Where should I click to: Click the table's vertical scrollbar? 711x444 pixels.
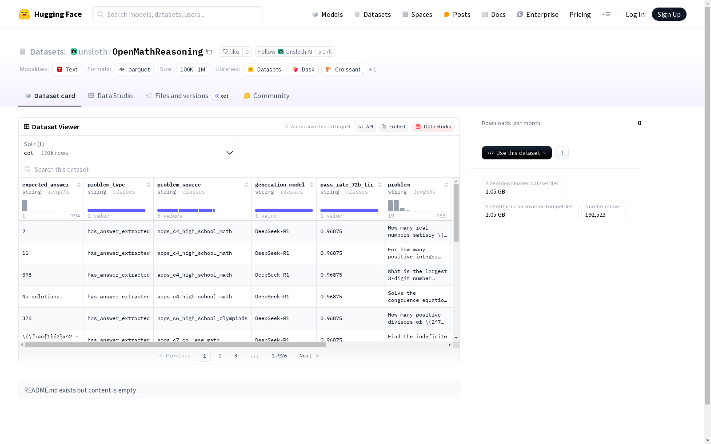pyautogui.click(x=456, y=213)
